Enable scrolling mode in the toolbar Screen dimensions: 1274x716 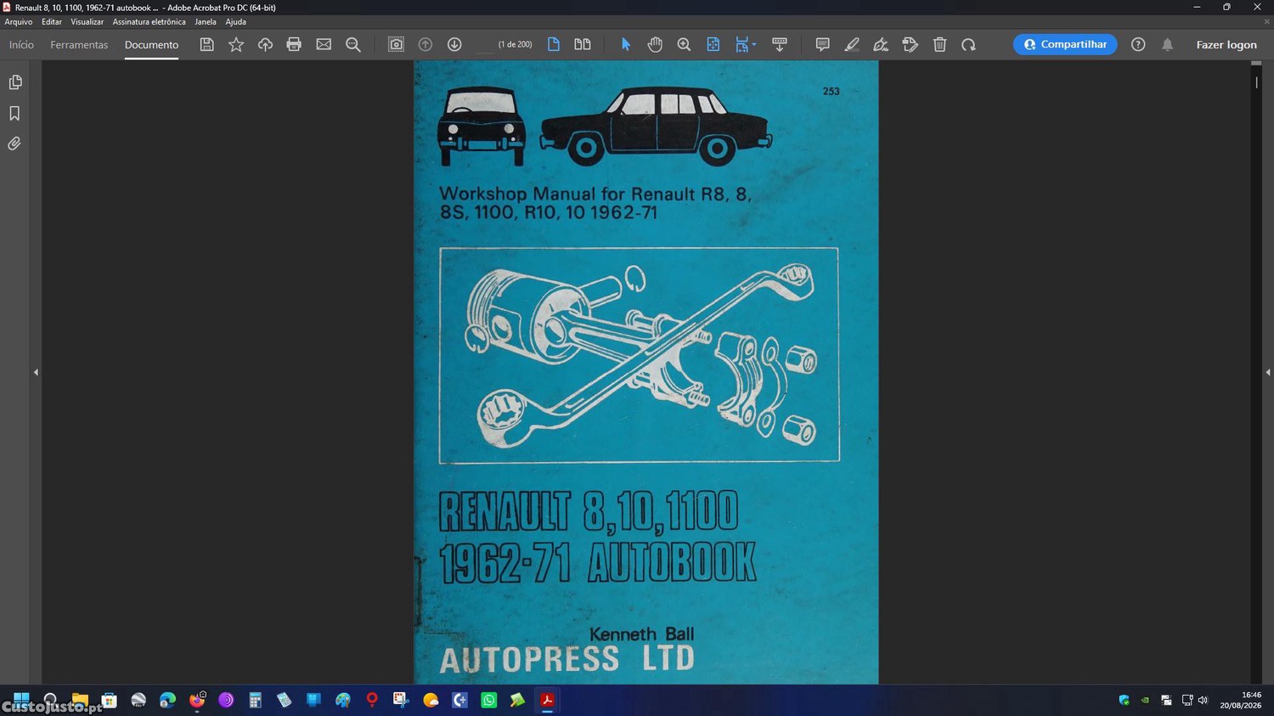pos(780,44)
